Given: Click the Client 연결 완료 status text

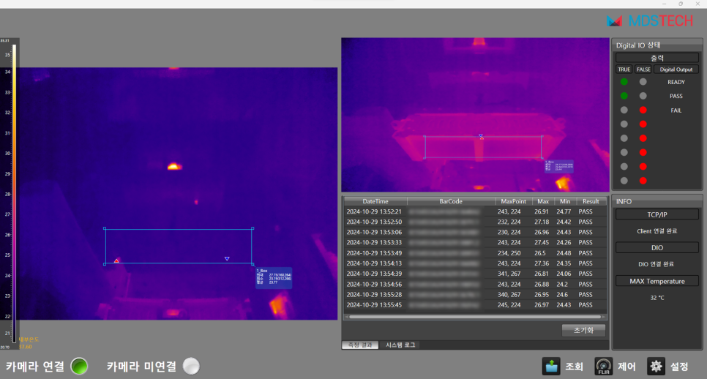Looking at the screenshot, I should pyautogui.click(x=657, y=231).
